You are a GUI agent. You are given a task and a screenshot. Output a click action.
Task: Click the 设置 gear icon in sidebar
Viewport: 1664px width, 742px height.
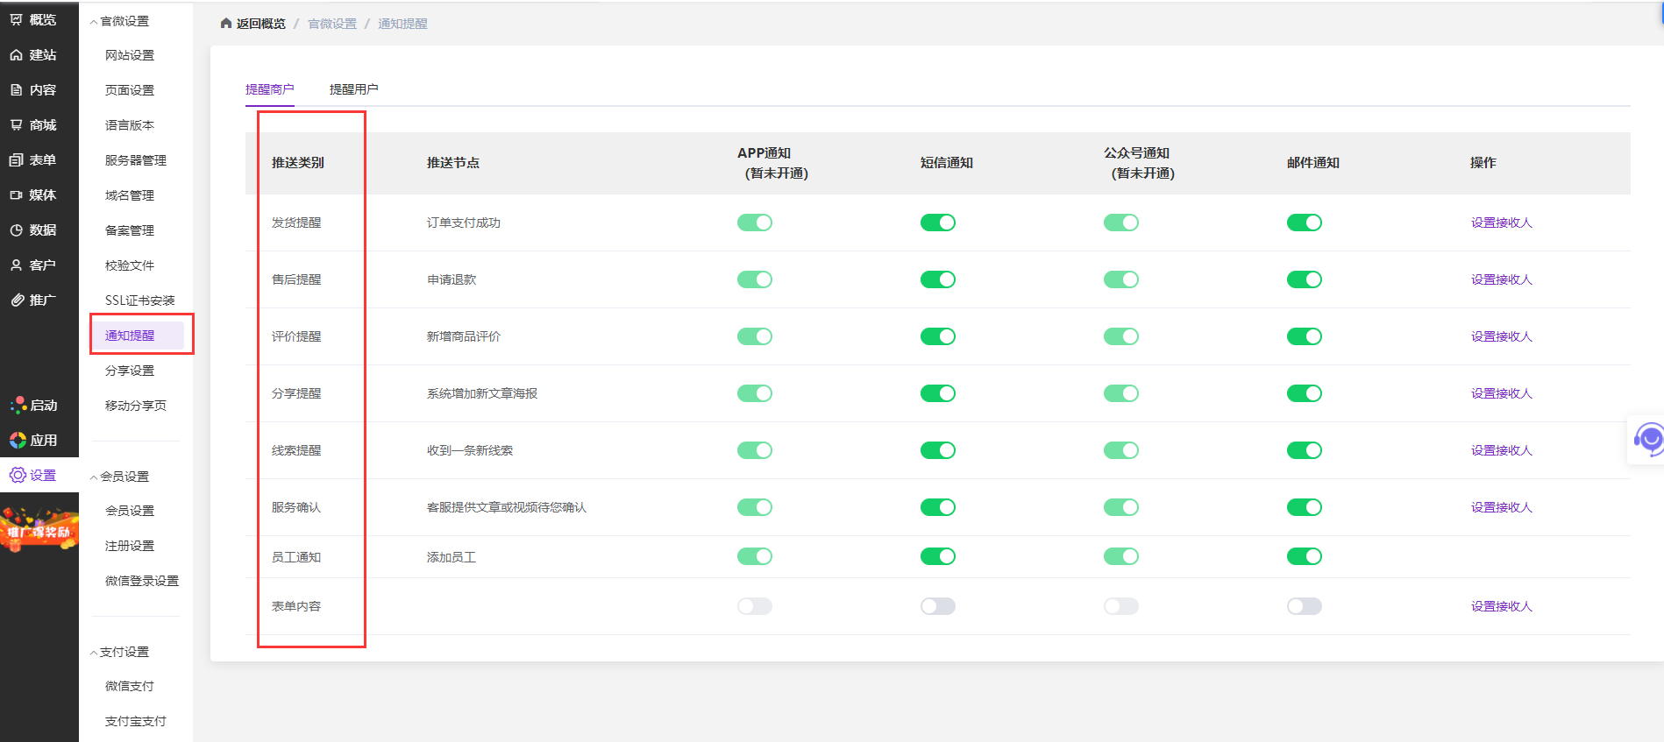(x=18, y=475)
